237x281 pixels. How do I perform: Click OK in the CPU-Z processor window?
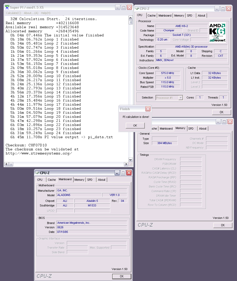click(x=222, y=112)
